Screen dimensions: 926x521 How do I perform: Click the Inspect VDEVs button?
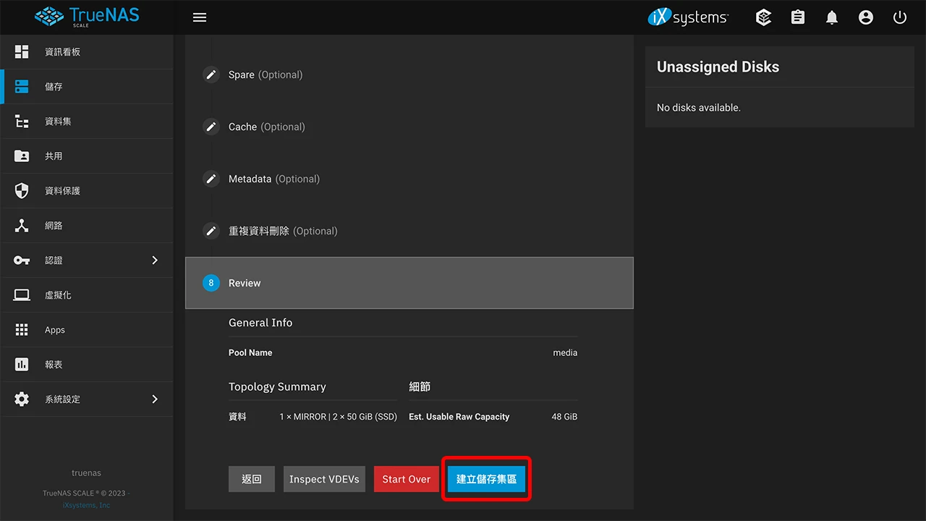tap(324, 479)
